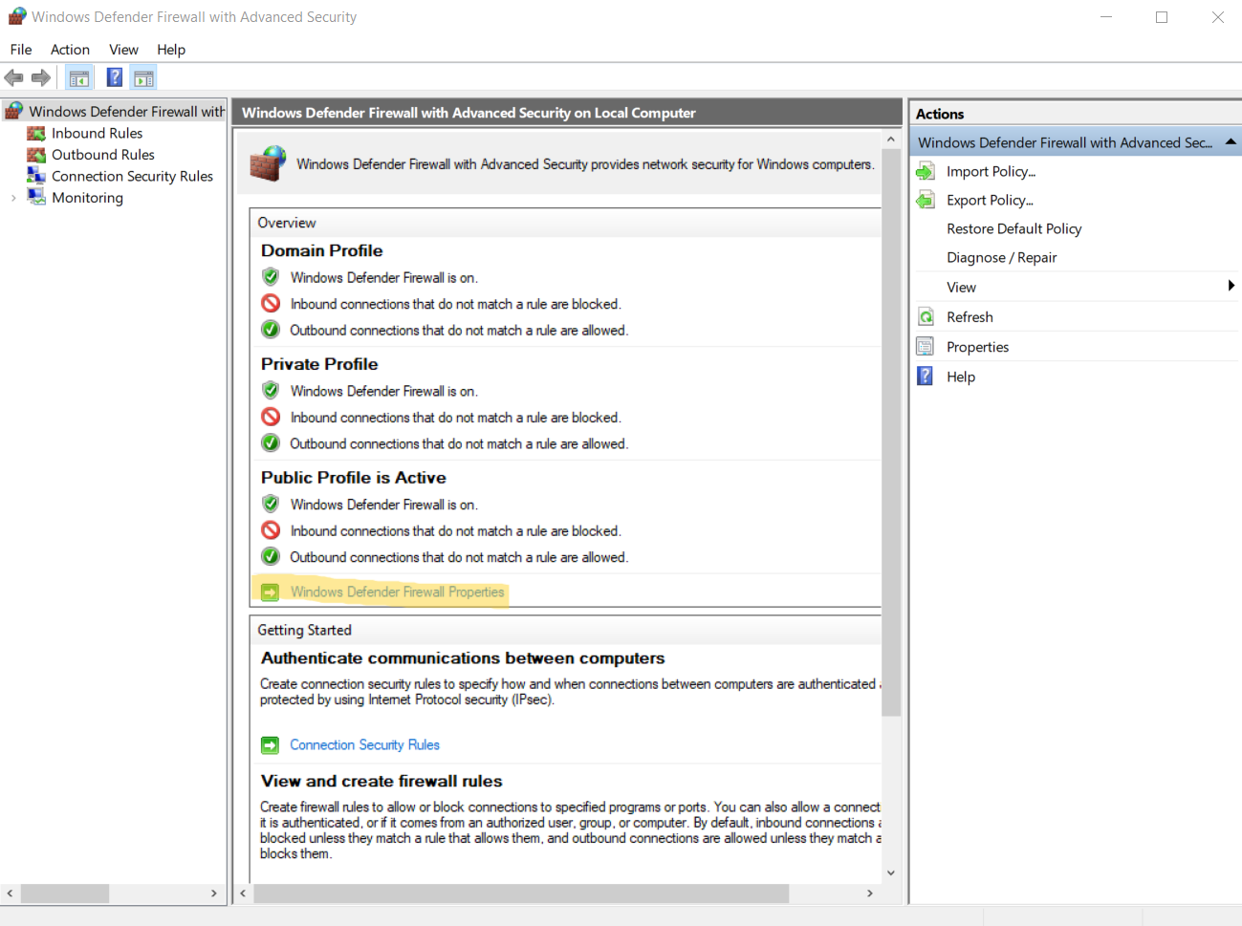
Task: Collapse the Actions section header arrow
Action: tap(1231, 142)
